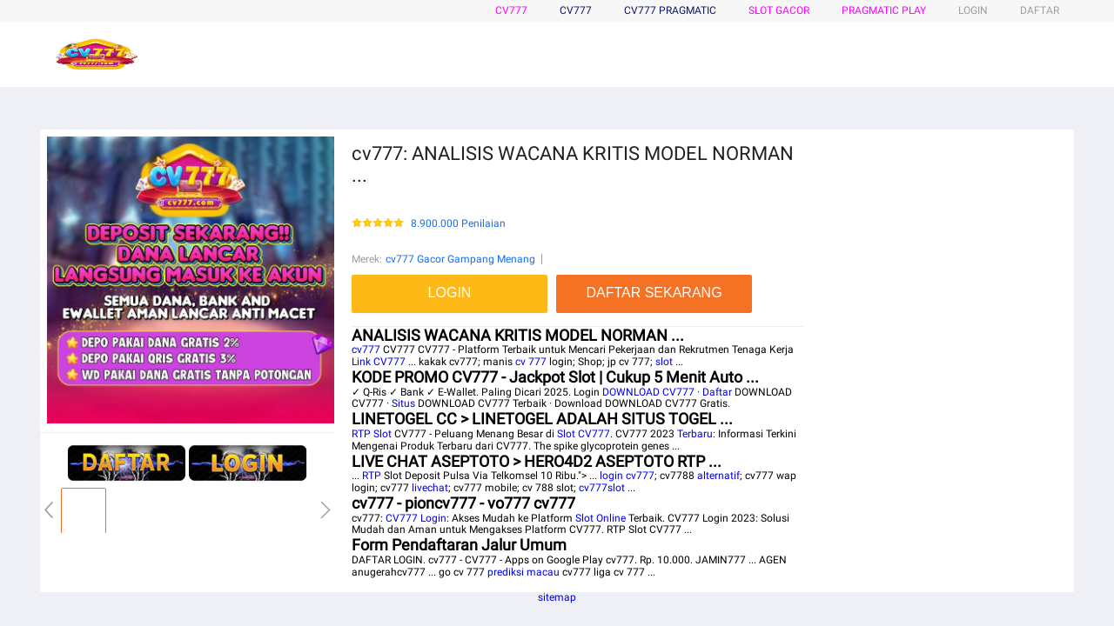Click the main CV777 deposit promo image
This screenshot has height=626, width=1114.
click(191, 280)
